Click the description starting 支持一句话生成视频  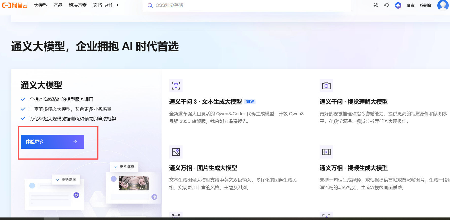[385, 184]
